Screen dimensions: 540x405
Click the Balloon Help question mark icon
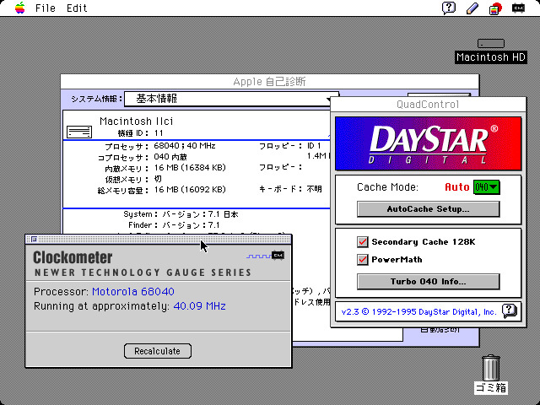450,8
